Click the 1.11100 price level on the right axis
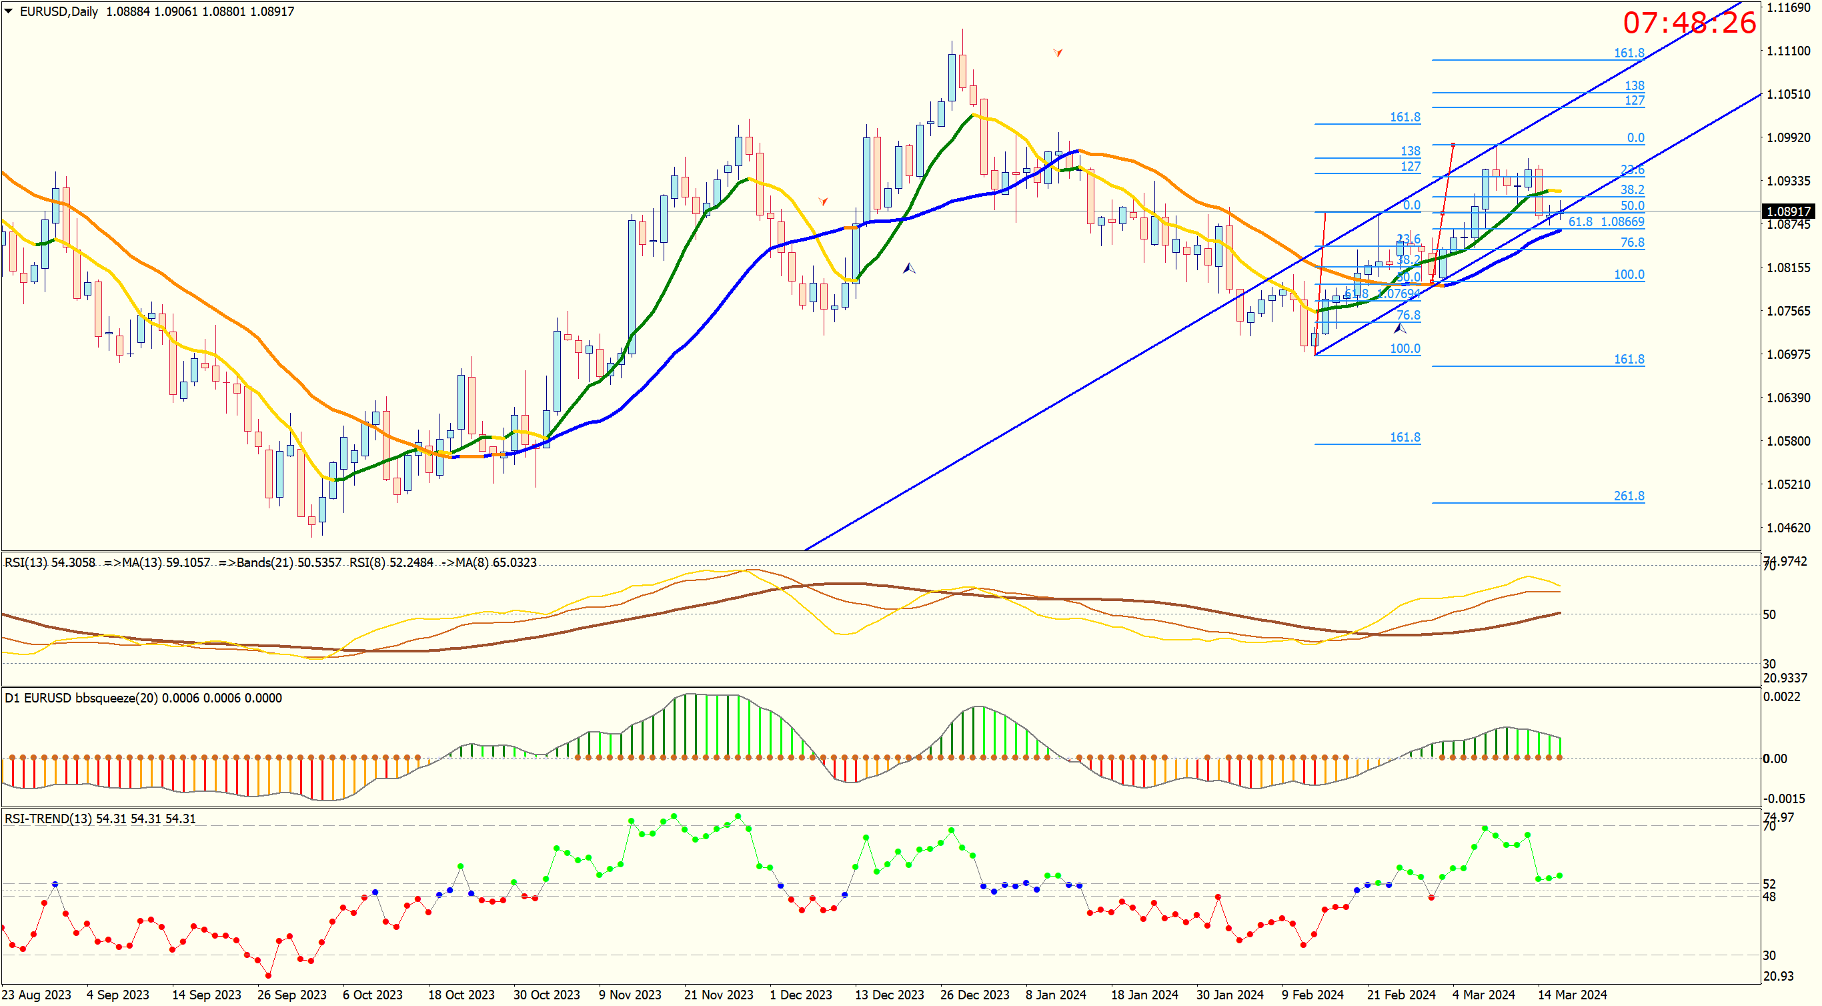The width and height of the screenshot is (1822, 1006). [x=1788, y=51]
